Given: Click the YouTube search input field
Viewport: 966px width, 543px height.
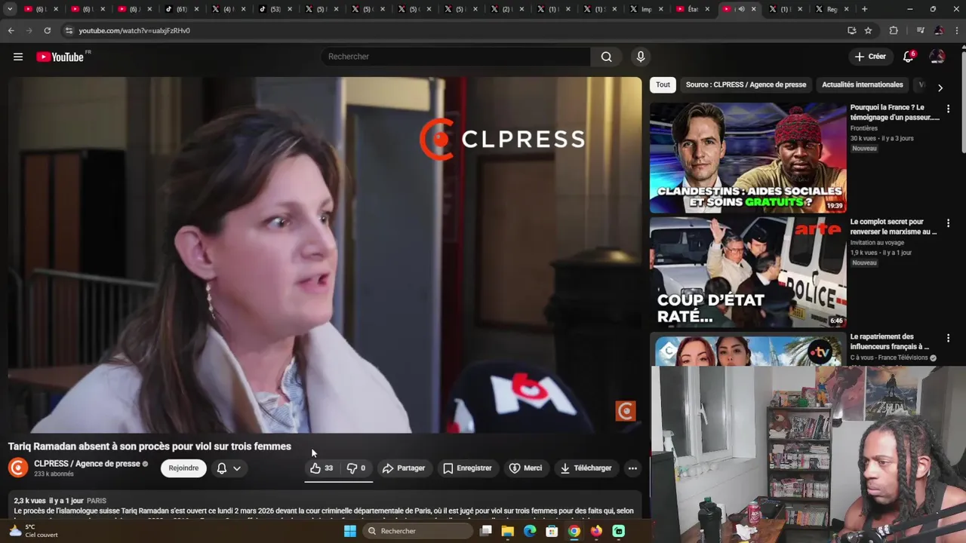Looking at the screenshot, I should coord(457,57).
